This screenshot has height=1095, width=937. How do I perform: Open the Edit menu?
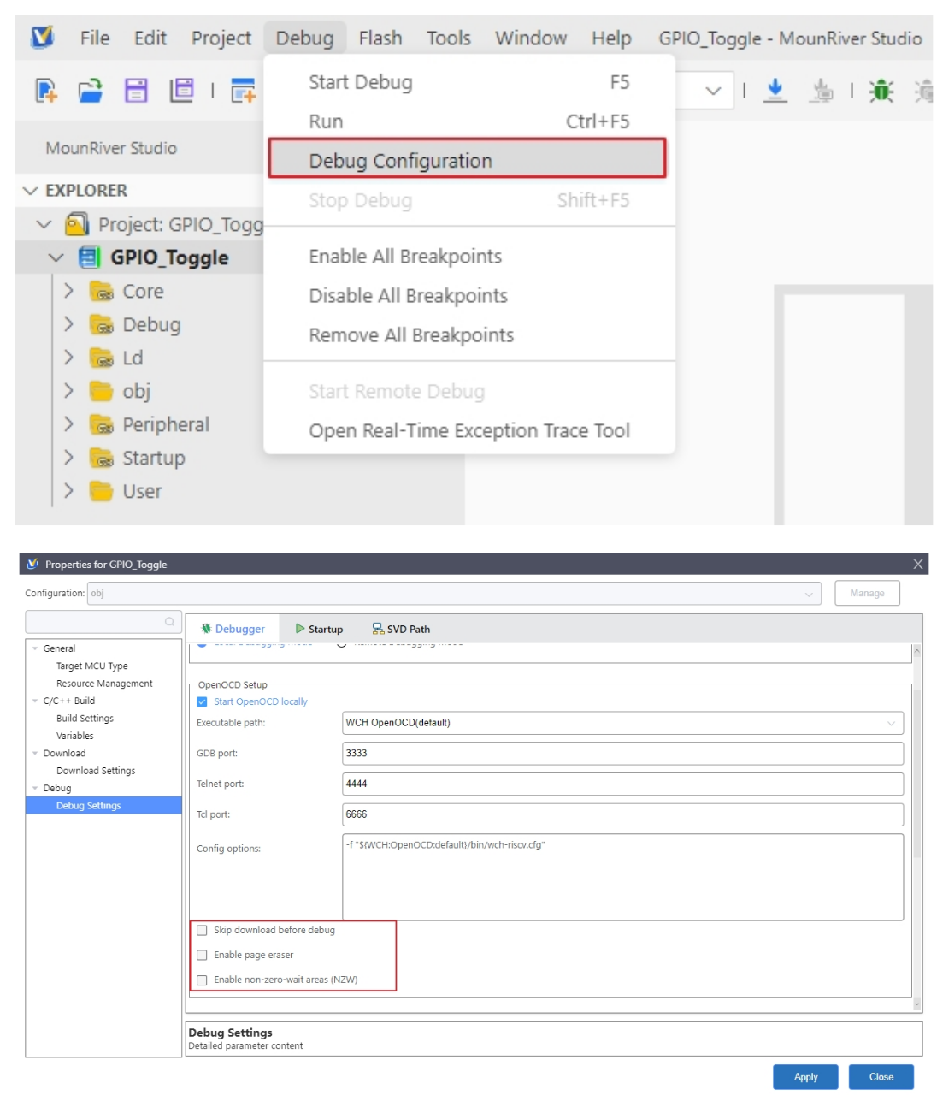click(x=150, y=38)
